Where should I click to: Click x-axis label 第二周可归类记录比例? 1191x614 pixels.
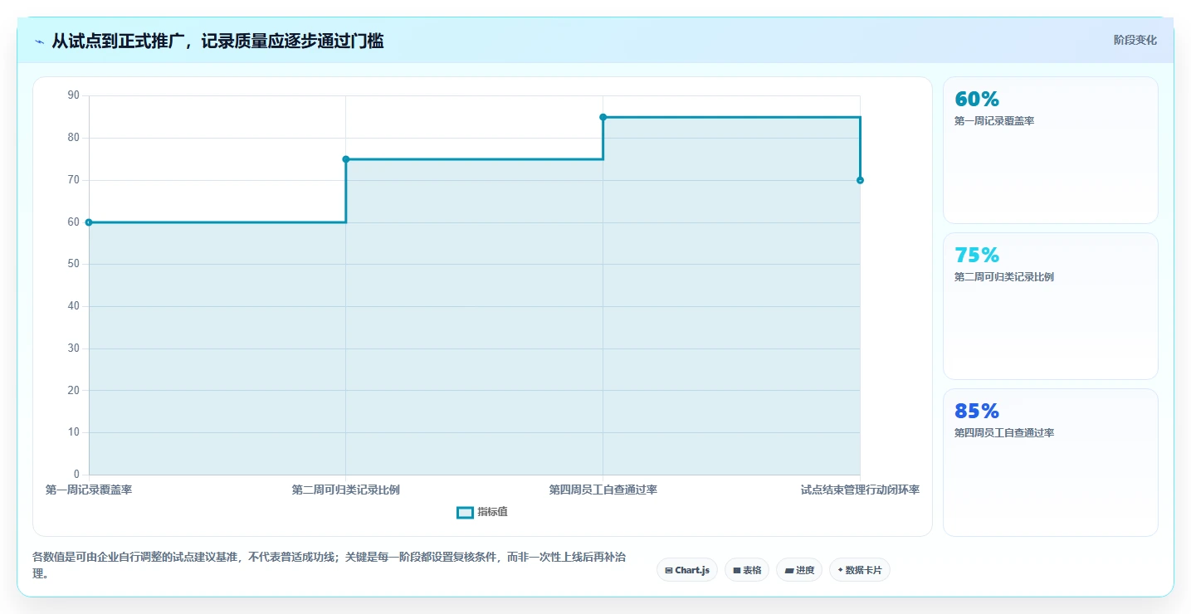346,490
